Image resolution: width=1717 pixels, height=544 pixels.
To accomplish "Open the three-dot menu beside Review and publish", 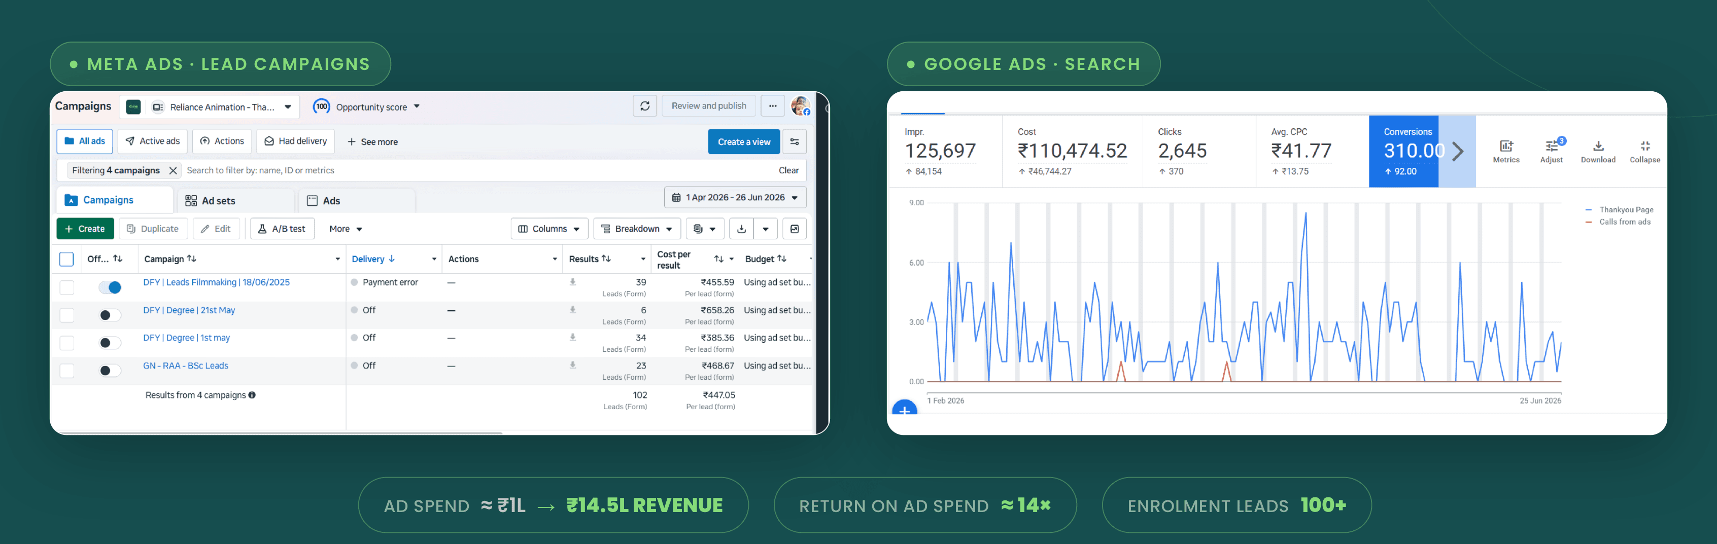I will 772,106.
